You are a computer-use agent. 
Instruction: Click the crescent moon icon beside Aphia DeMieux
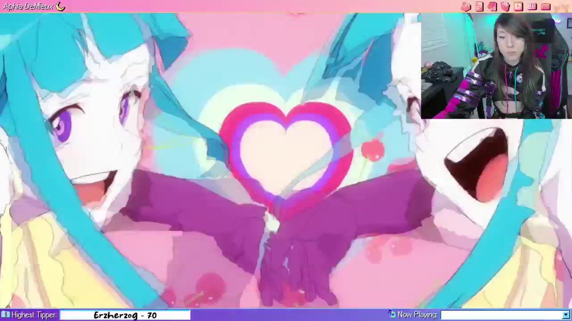[60, 6]
